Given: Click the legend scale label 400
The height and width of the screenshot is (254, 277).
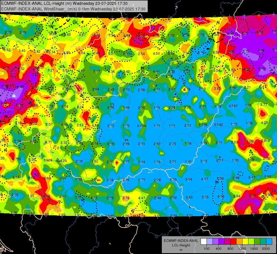Looking at the screenshot, I should tap(218, 249).
